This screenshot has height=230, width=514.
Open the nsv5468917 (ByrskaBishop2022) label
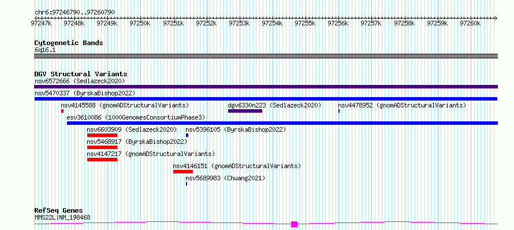click(137, 142)
